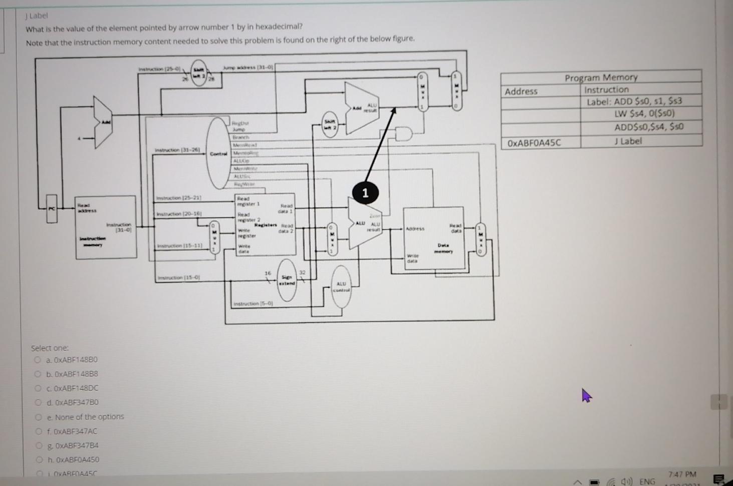Image resolution: width=733 pixels, height=486 pixels.
Task: Click the 'J Label' heading at the top
Action: pyautogui.click(x=36, y=16)
